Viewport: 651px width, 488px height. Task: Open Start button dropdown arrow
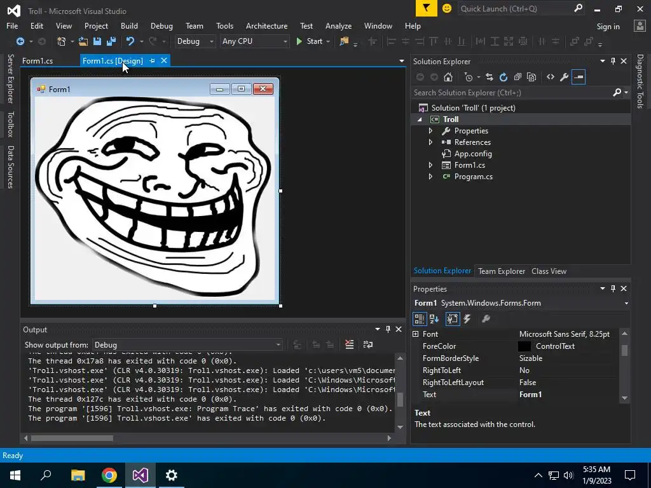tap(328, 41)
